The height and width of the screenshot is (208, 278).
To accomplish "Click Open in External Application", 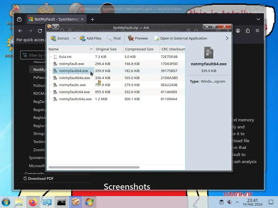I will (x=181, y=38).
